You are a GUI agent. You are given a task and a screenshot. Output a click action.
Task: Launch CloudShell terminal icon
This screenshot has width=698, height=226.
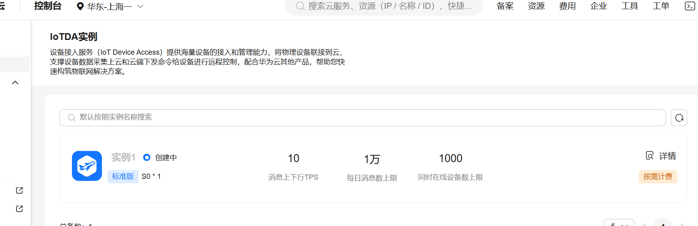[690, 6]
